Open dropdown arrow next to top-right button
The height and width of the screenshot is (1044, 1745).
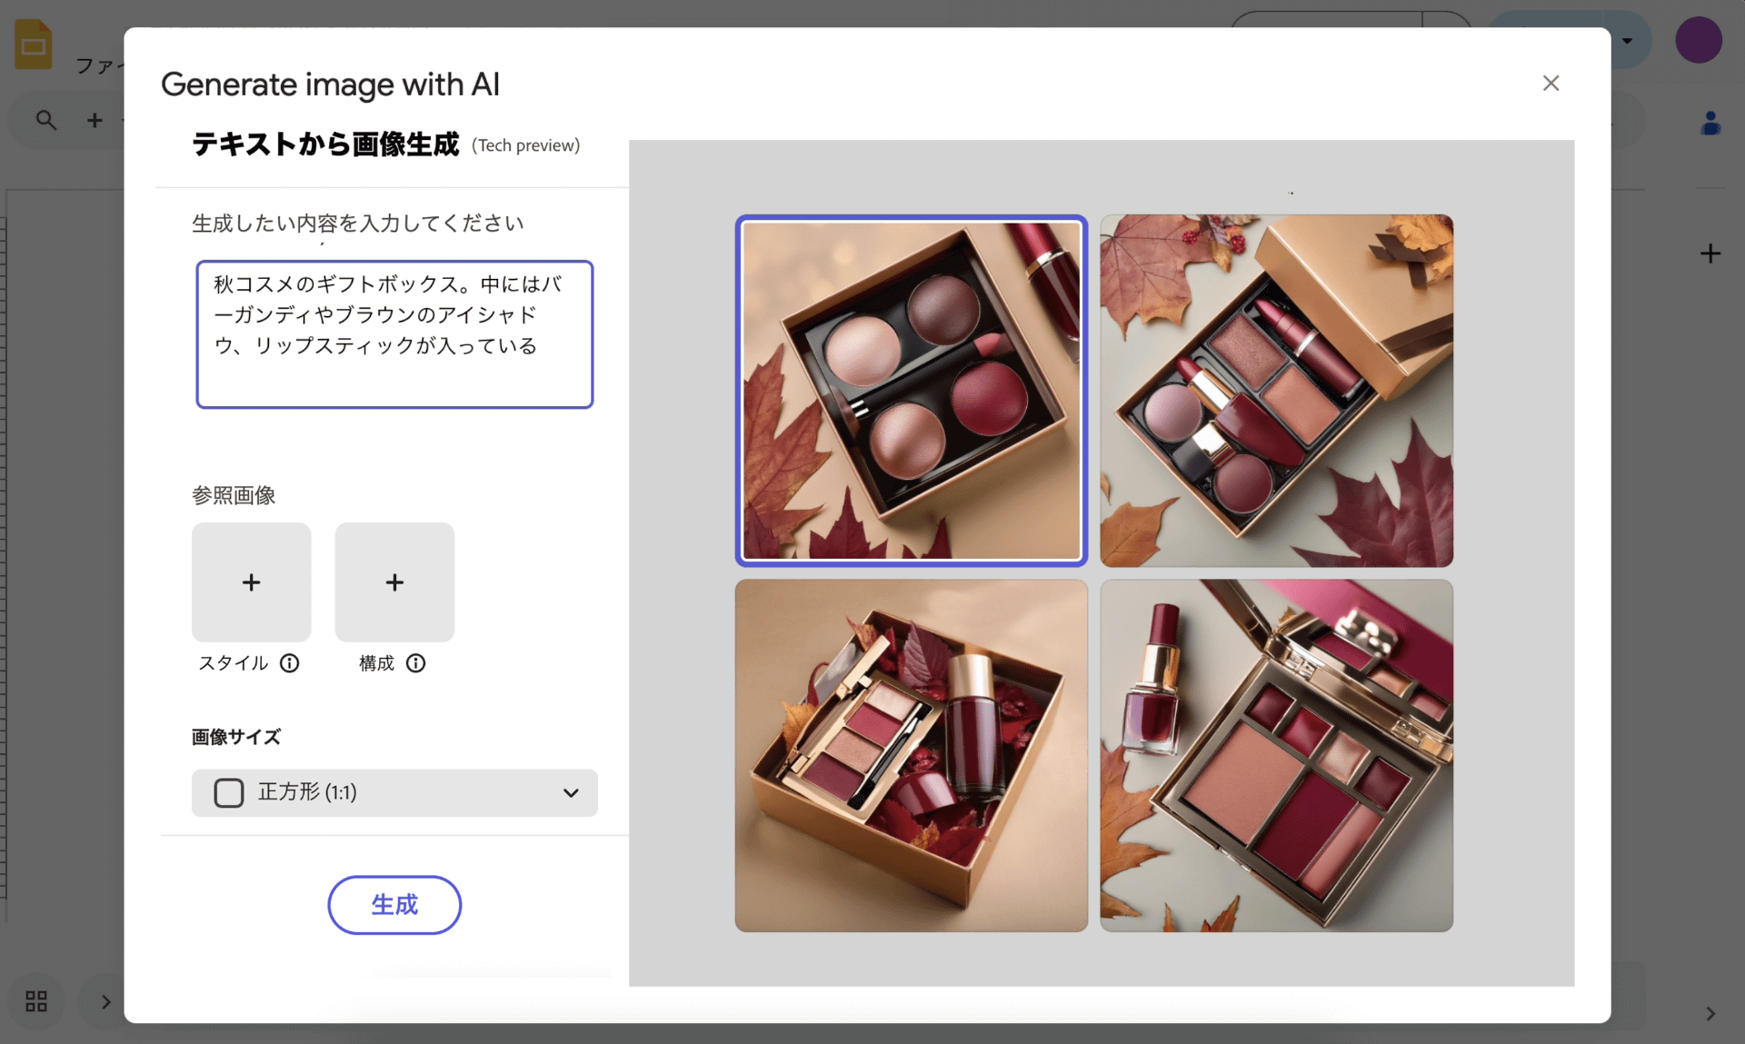tap(1628, 41)
